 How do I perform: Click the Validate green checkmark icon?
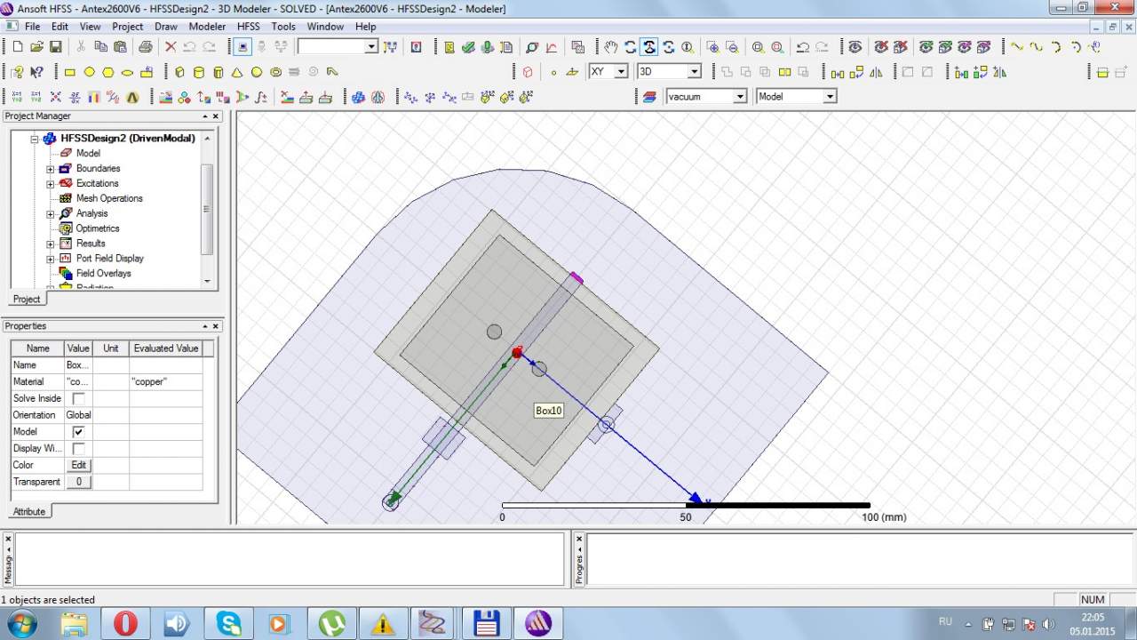pyautogui.click(x=468, y=47)
